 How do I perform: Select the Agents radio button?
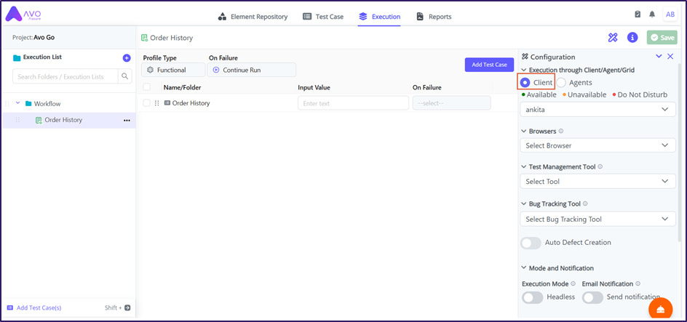click(x=562, y=83)
